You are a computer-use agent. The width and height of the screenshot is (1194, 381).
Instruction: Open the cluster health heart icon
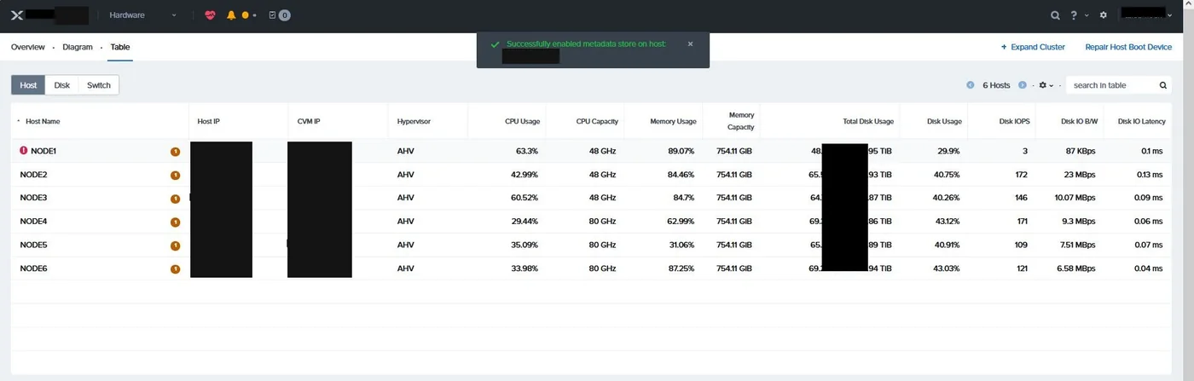pyautogui.click(x=211, y=15)
